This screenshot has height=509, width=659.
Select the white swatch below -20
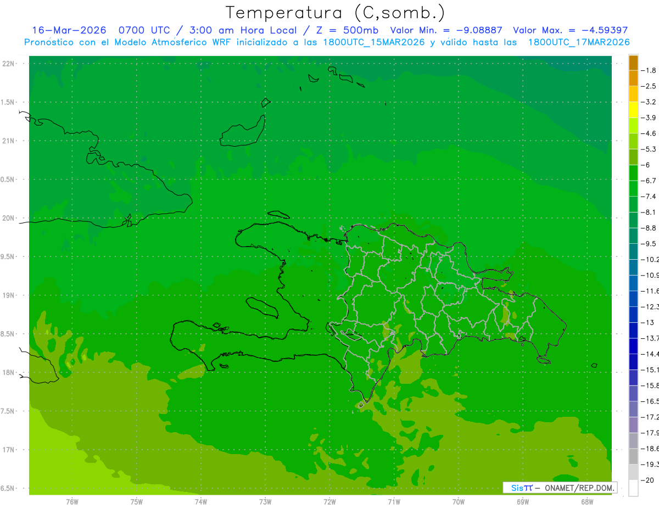(x=633, y=488)
